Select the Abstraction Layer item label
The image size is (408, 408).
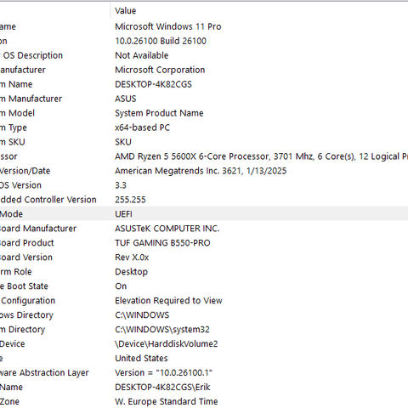point(44,373)
